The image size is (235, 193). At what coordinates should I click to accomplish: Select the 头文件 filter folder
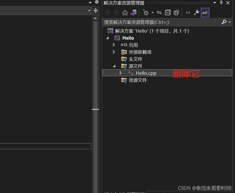136,59
